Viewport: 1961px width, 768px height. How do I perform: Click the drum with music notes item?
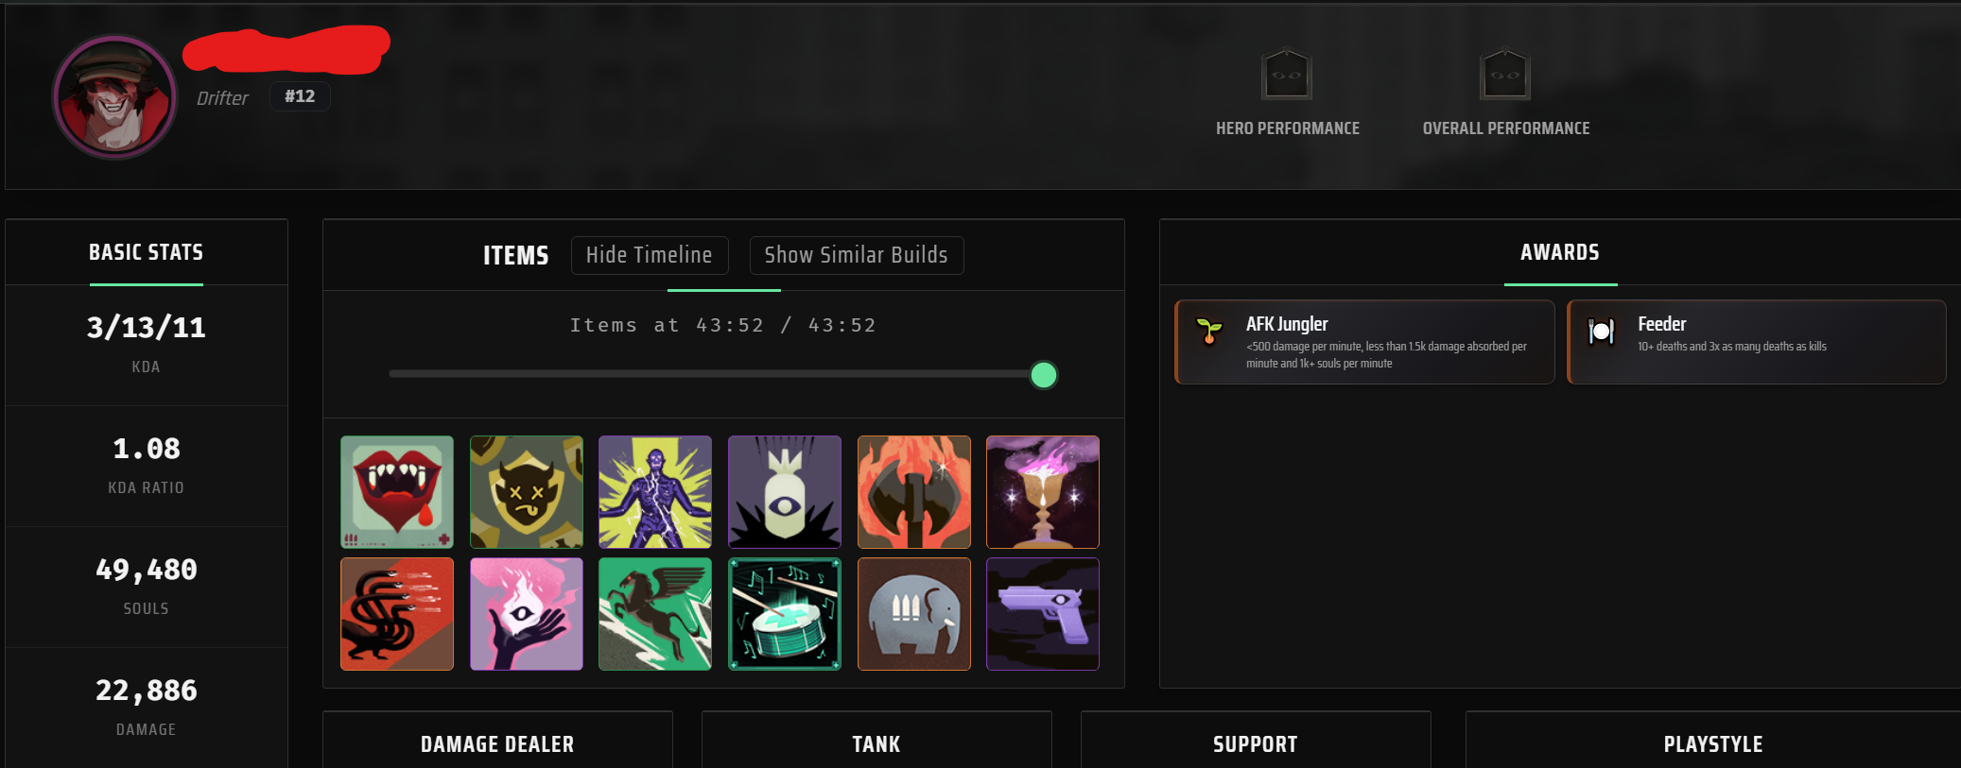click(785, 614)
